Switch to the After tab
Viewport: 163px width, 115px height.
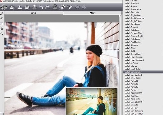click(x=92, y=13)
